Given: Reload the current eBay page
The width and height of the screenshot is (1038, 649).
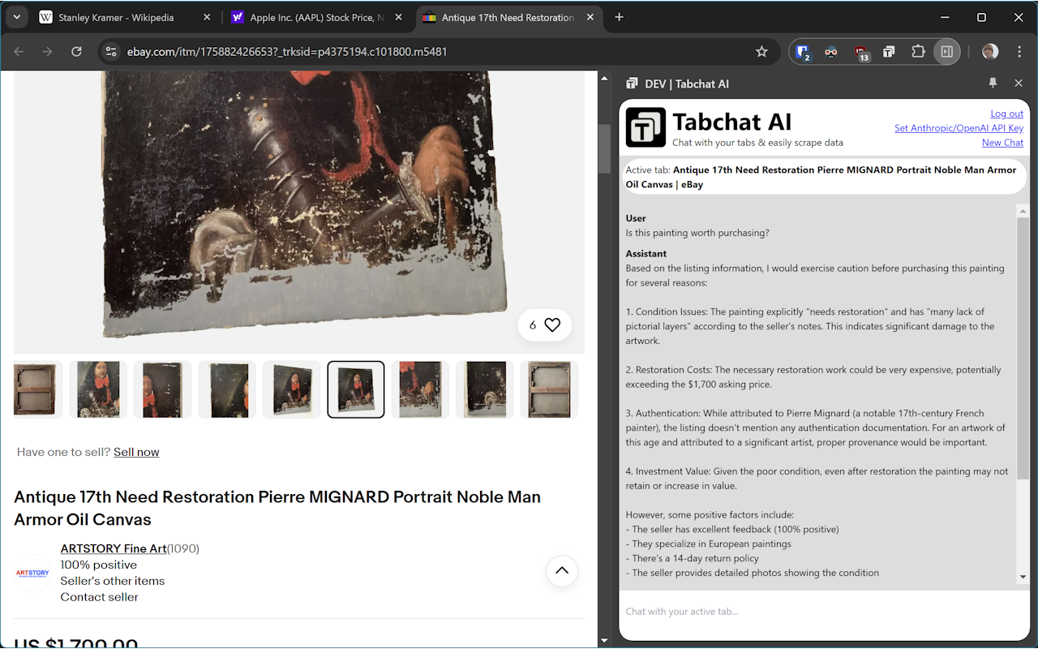Looking at the screenshot, I should click(x=76, y=52).
